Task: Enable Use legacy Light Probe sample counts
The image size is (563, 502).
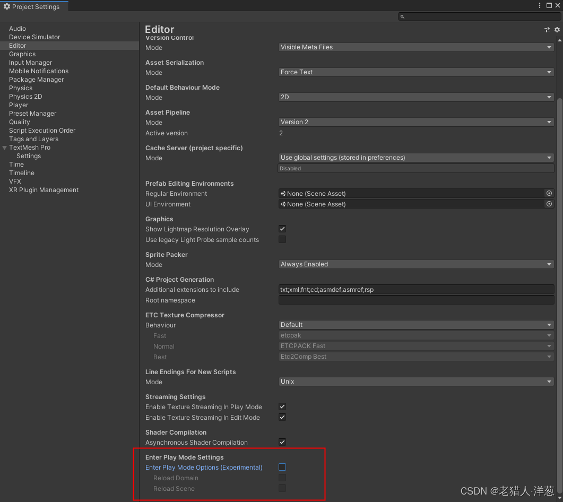Action: pyautogui.click(x=282, y=239)
